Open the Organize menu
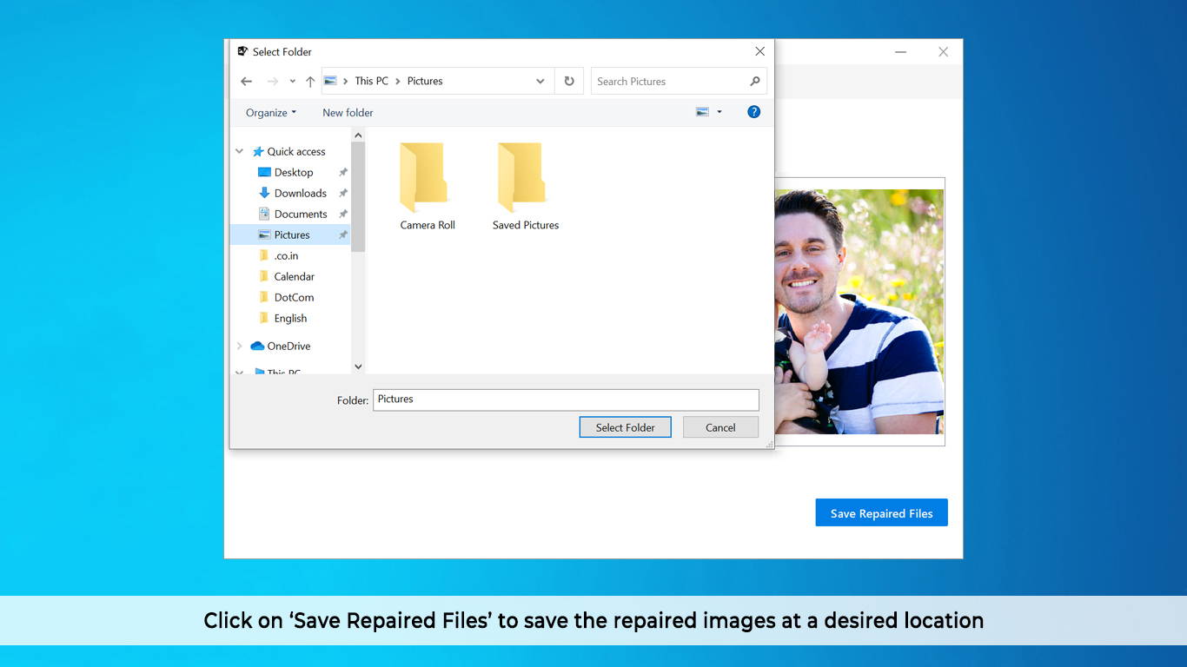The image size is (1187, 667). pos(270,113)
